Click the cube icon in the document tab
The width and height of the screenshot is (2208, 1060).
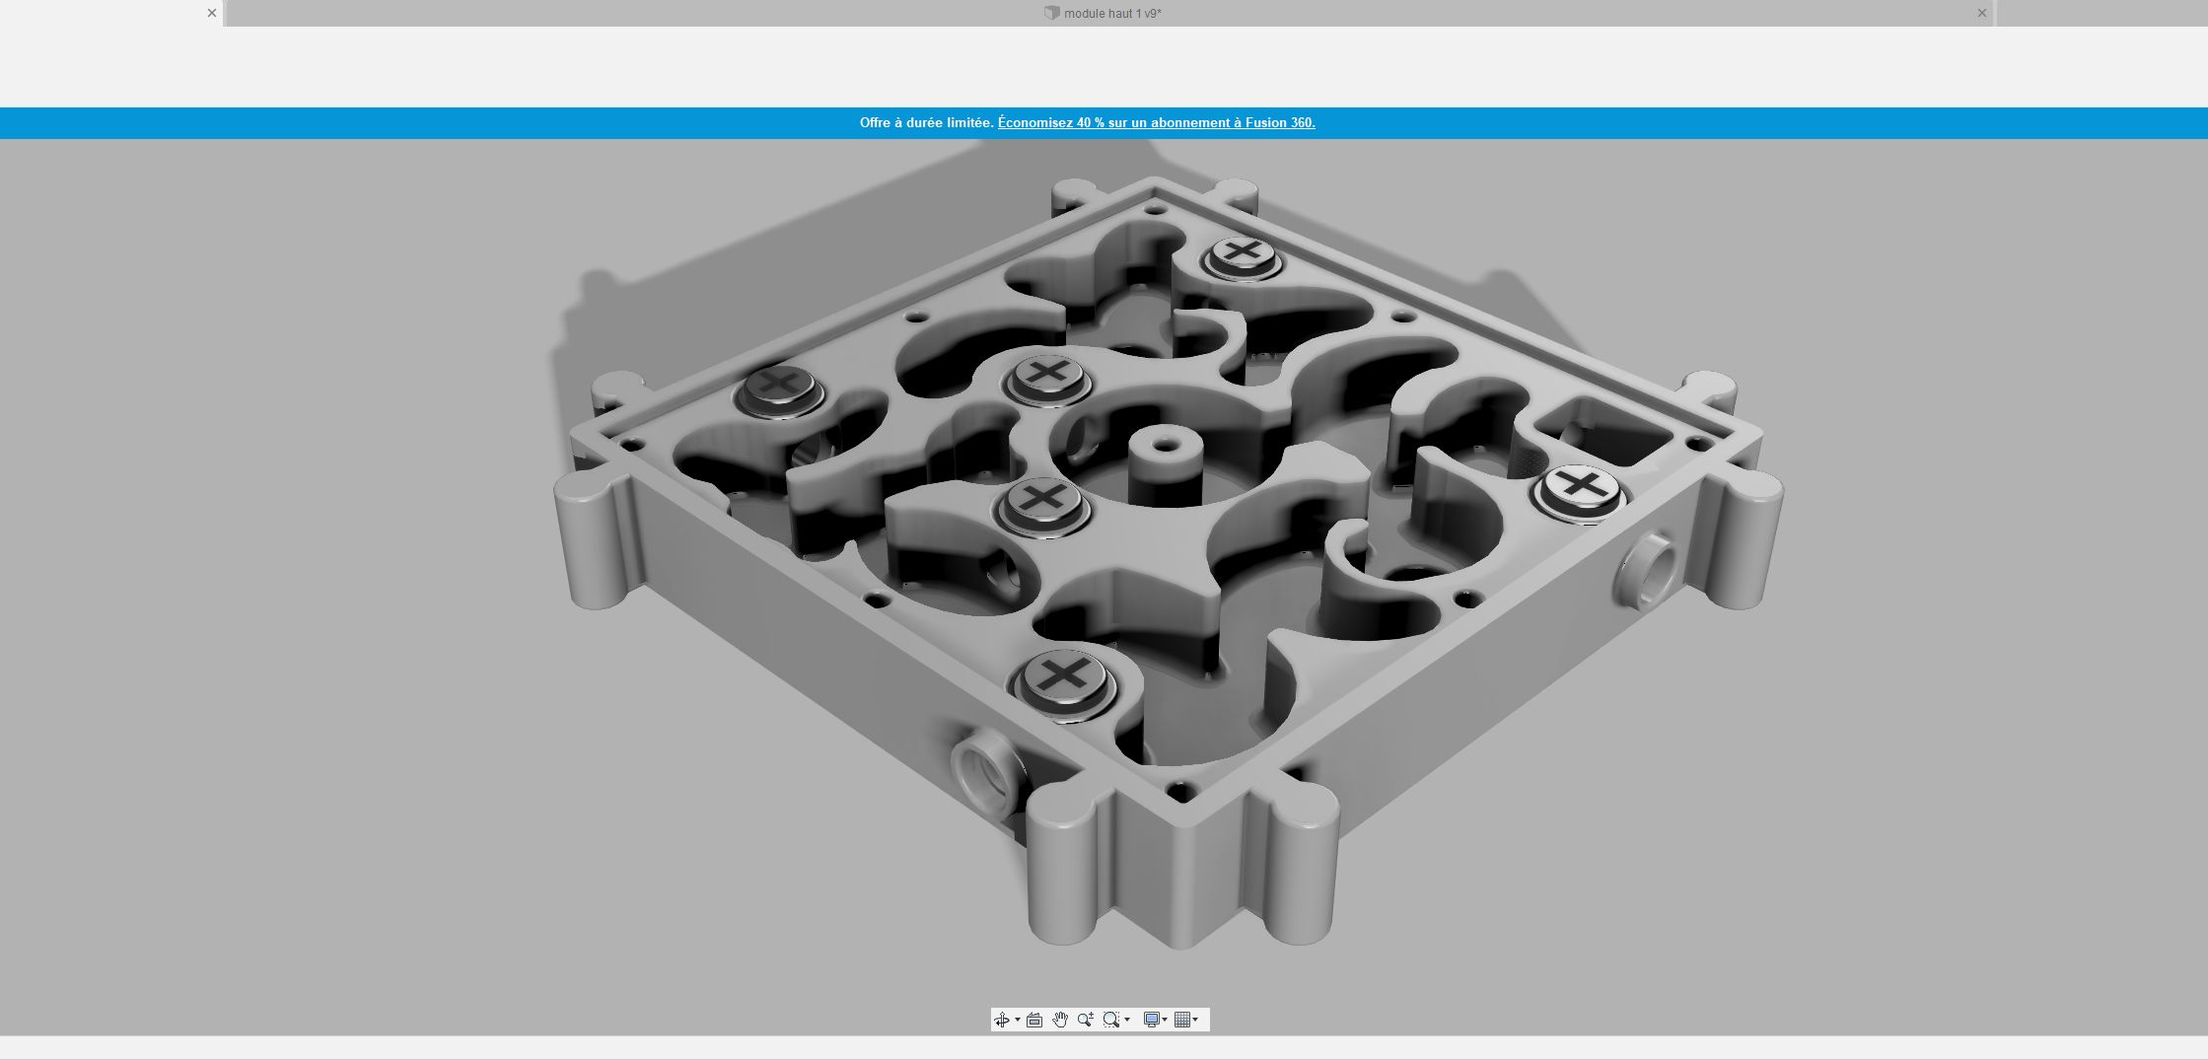1051,14
